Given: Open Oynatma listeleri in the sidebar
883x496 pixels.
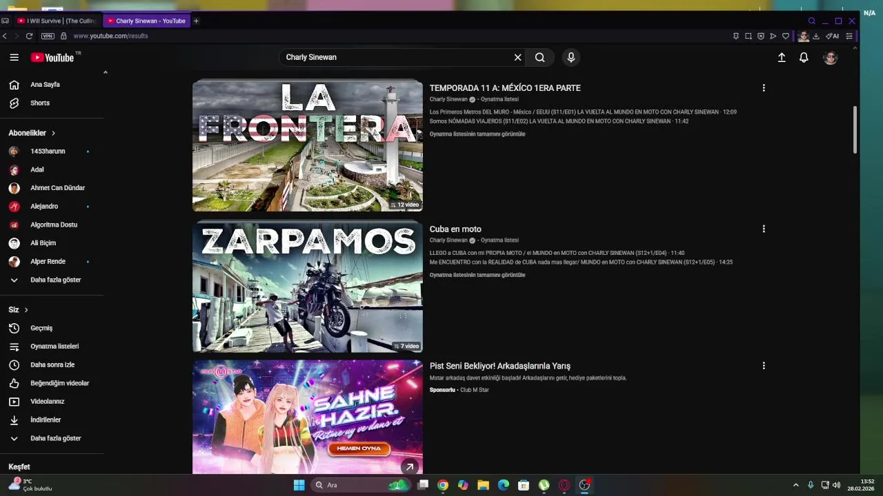Looking at the screenshot, I should click(54, 347).
